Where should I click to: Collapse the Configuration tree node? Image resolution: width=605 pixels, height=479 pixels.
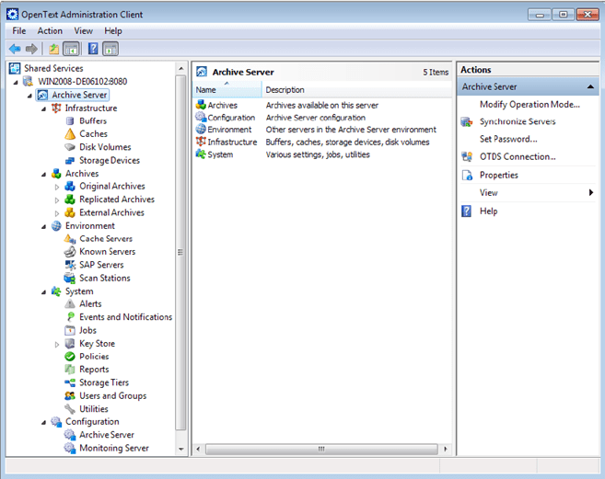[x=43, y=423]
